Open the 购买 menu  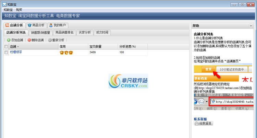pyautogui.click(x=19, y=10)
